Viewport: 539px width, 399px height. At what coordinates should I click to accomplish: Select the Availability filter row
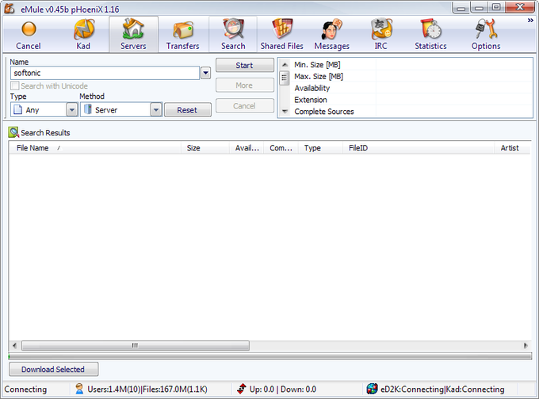click(x=411, y=88)
